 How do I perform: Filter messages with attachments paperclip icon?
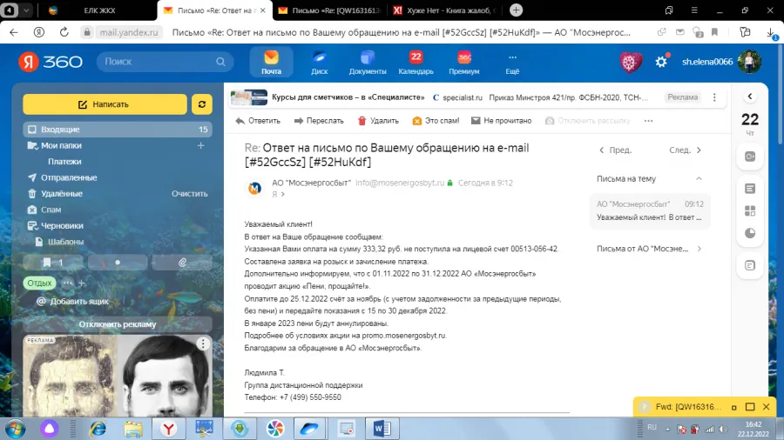[182, 263]
